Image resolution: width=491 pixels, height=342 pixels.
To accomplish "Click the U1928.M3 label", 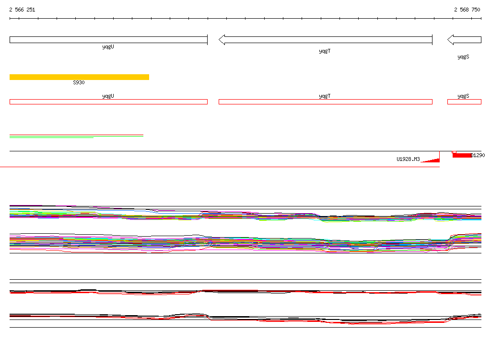I will pos(408,160).
